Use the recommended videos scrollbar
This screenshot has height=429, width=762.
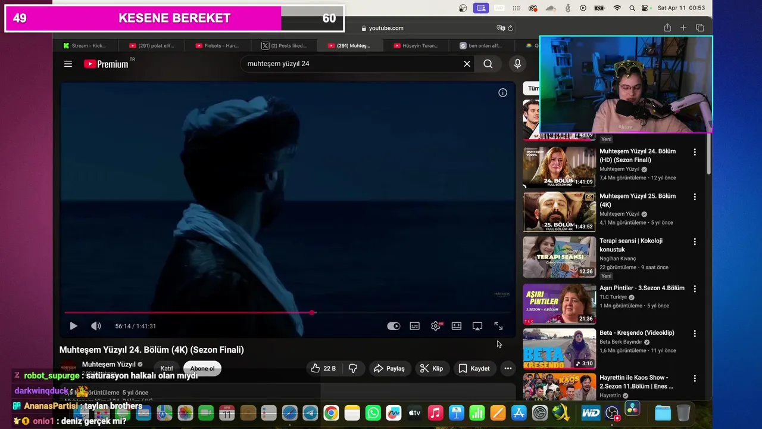(709, 155)
